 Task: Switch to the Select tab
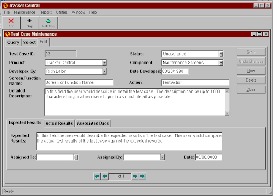click(x=29, y=43)
